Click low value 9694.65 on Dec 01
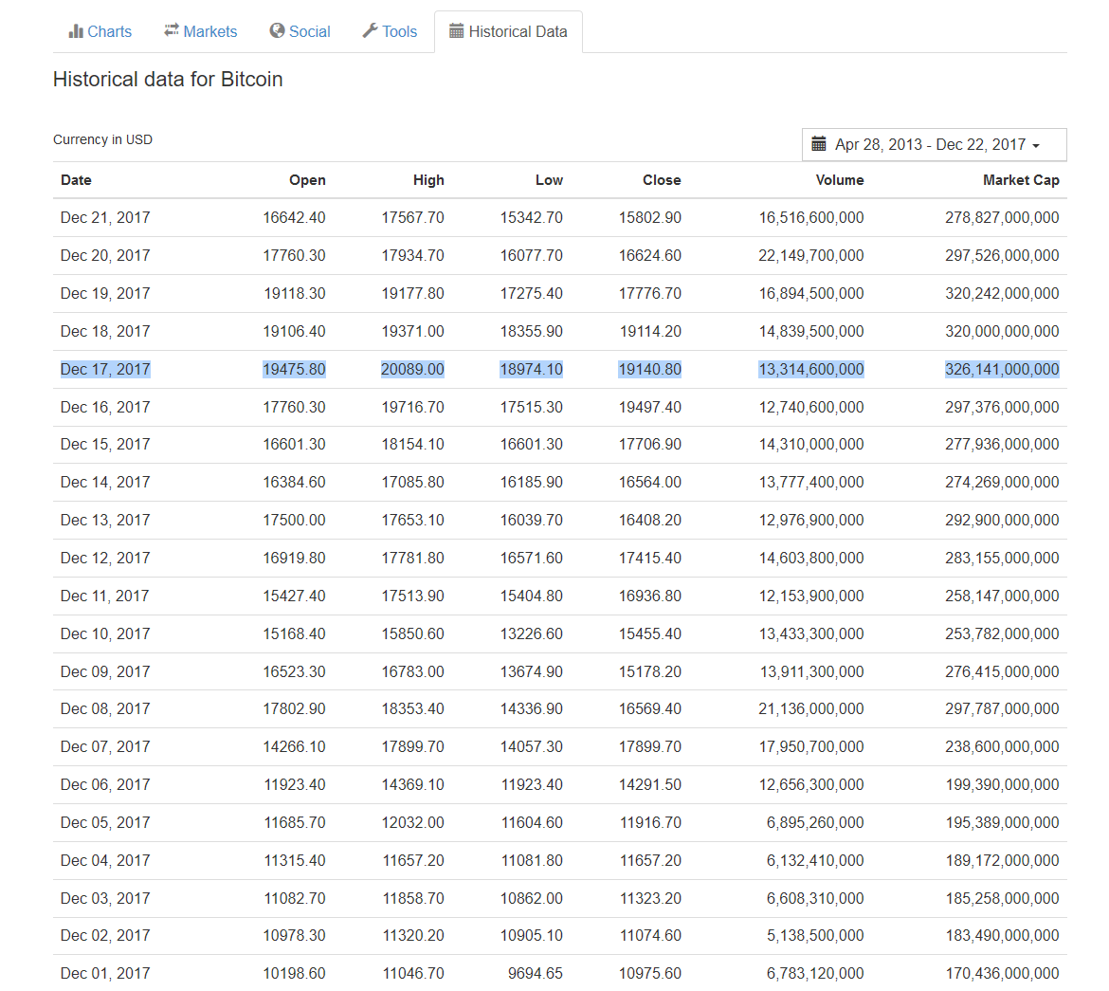 pos(536,973)
